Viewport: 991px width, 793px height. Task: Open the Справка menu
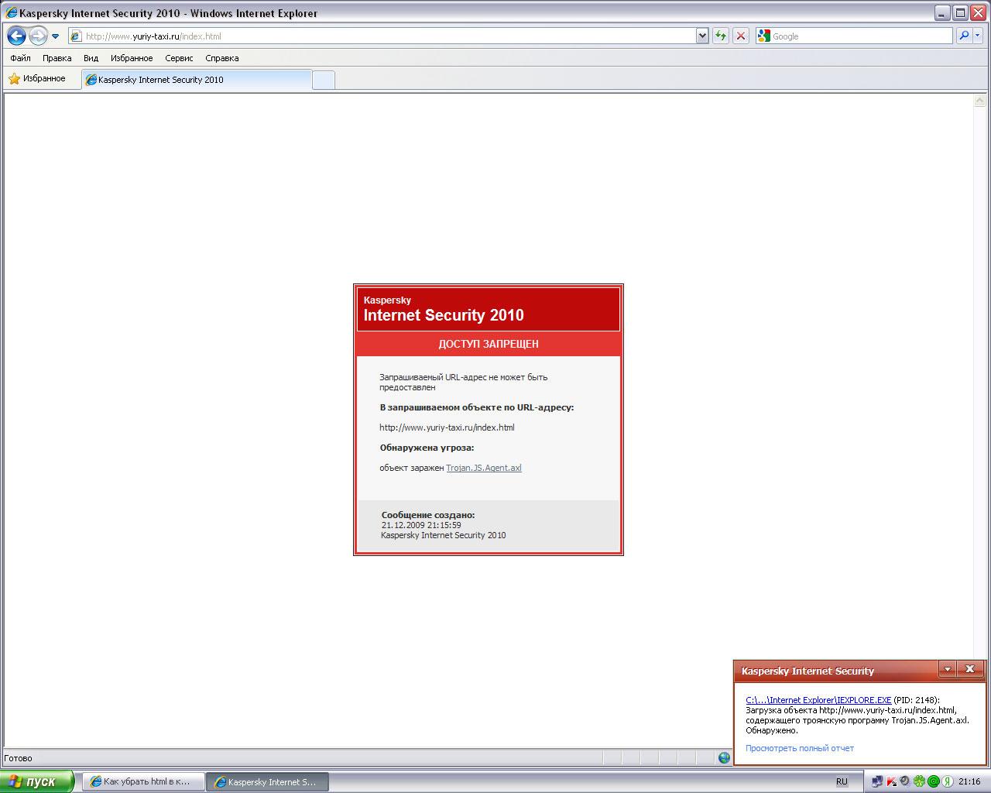point(222,58)
